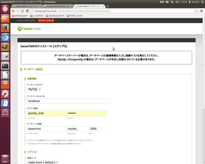
Task: Open the インストールマニュアル link
Action: click(26, 20)
